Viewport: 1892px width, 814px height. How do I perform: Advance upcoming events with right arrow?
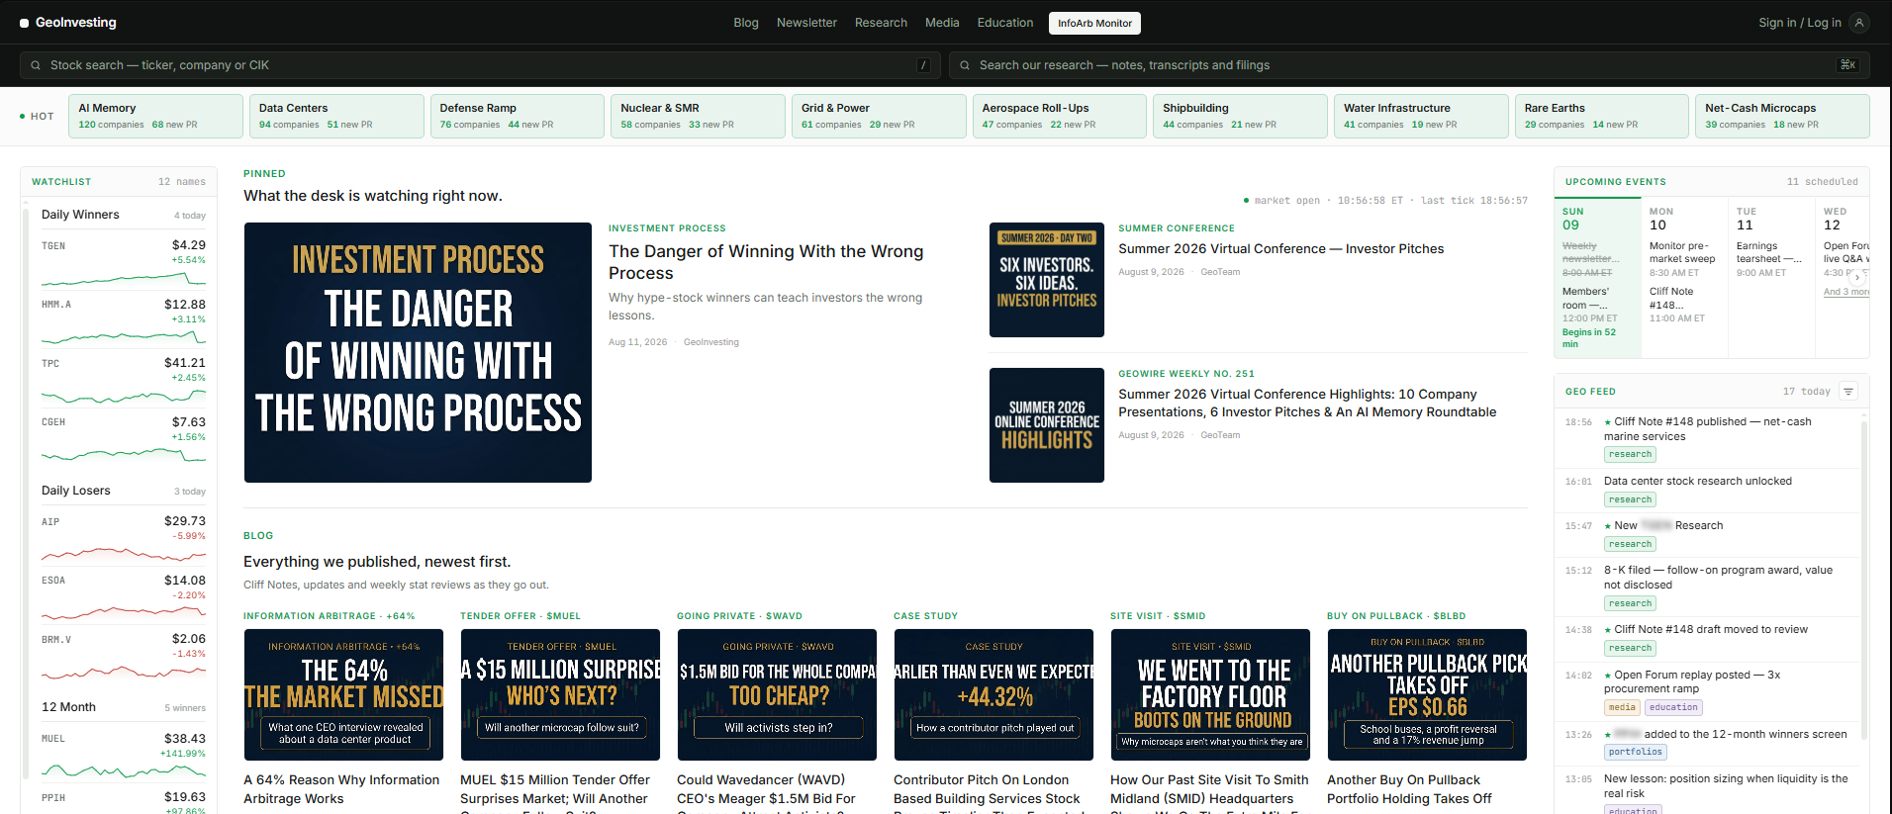point(1857,278)
